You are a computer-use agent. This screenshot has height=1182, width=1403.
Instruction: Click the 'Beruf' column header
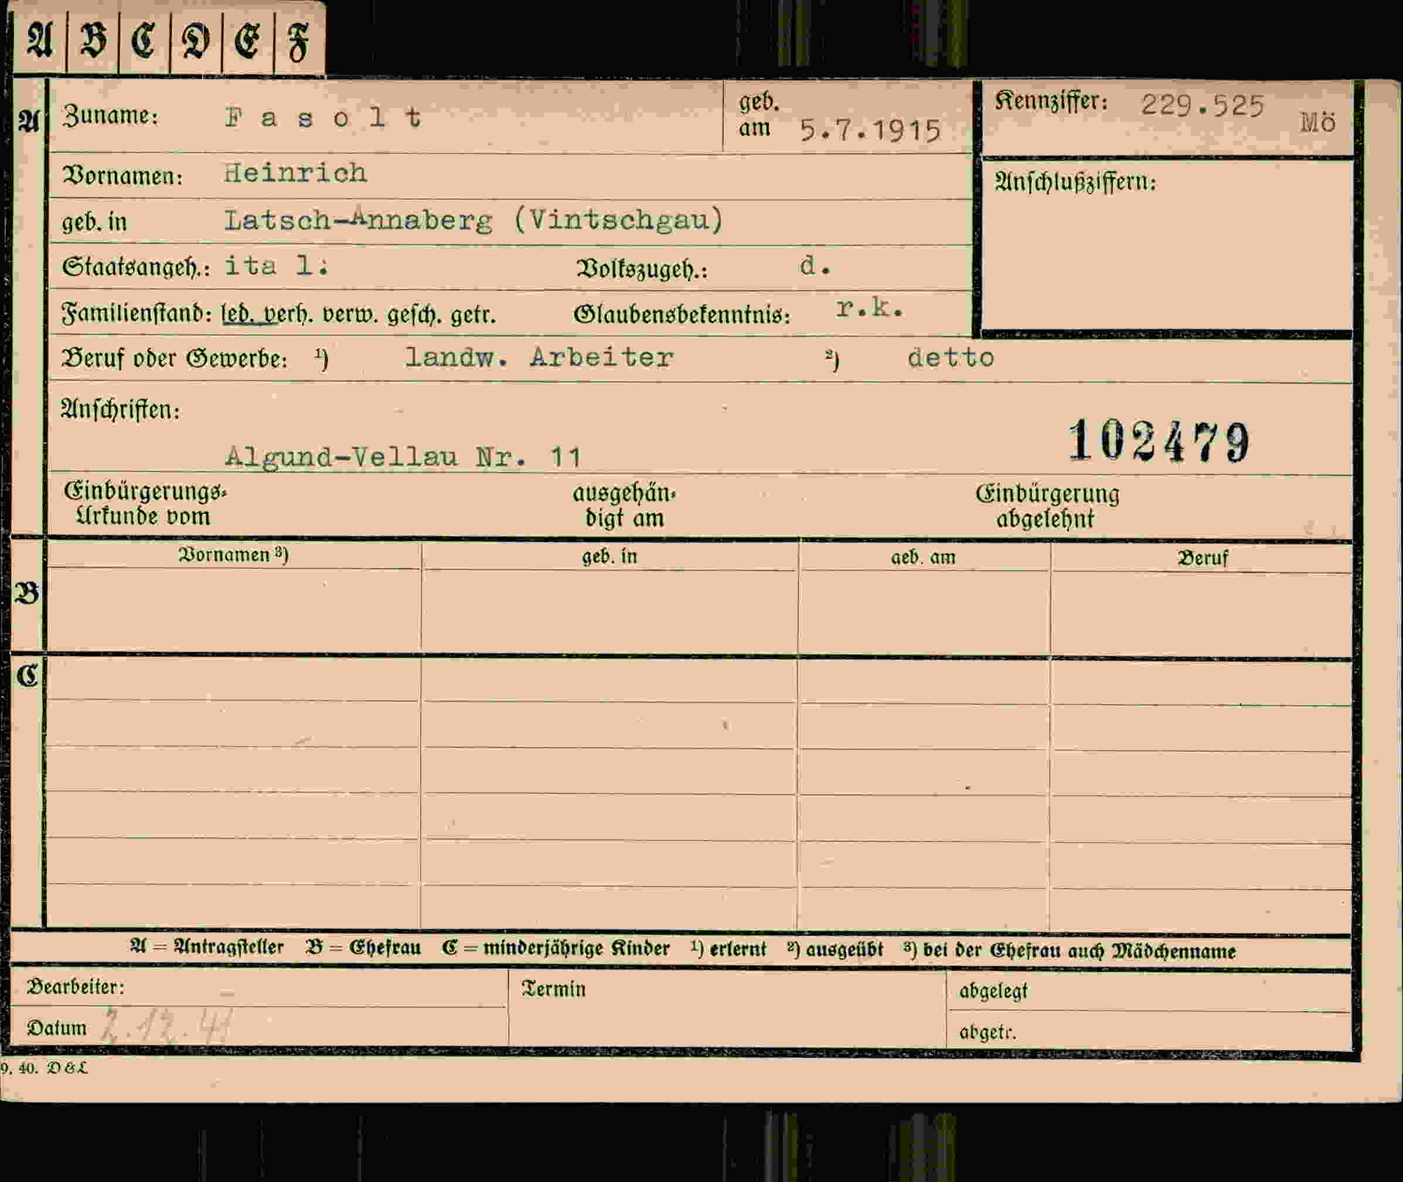1203,558
